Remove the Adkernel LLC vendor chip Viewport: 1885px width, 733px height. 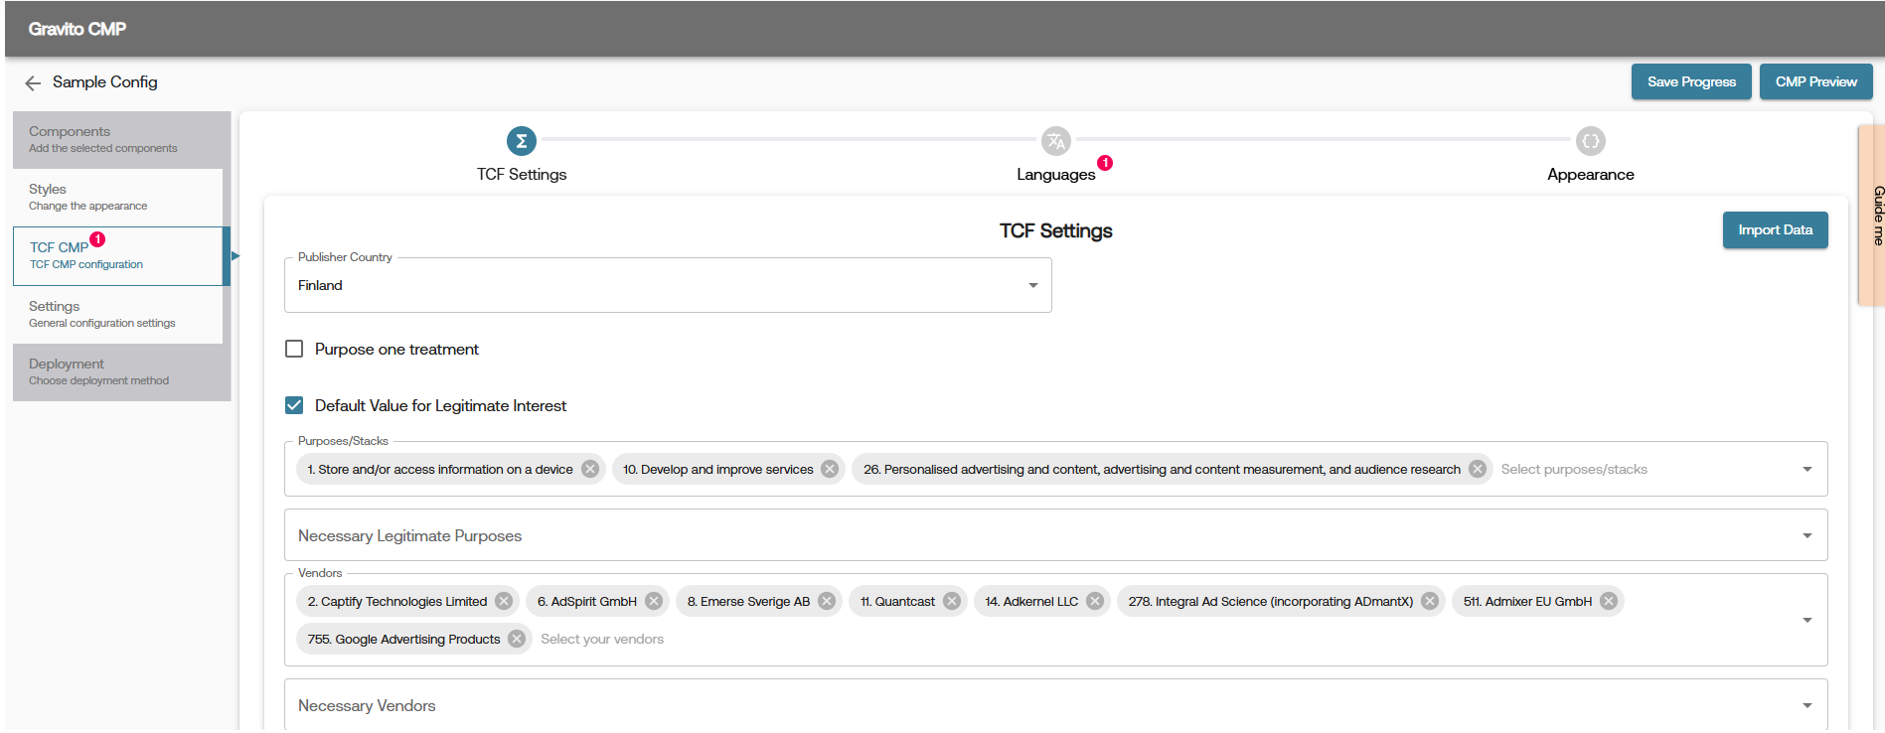coord(1095,601)
